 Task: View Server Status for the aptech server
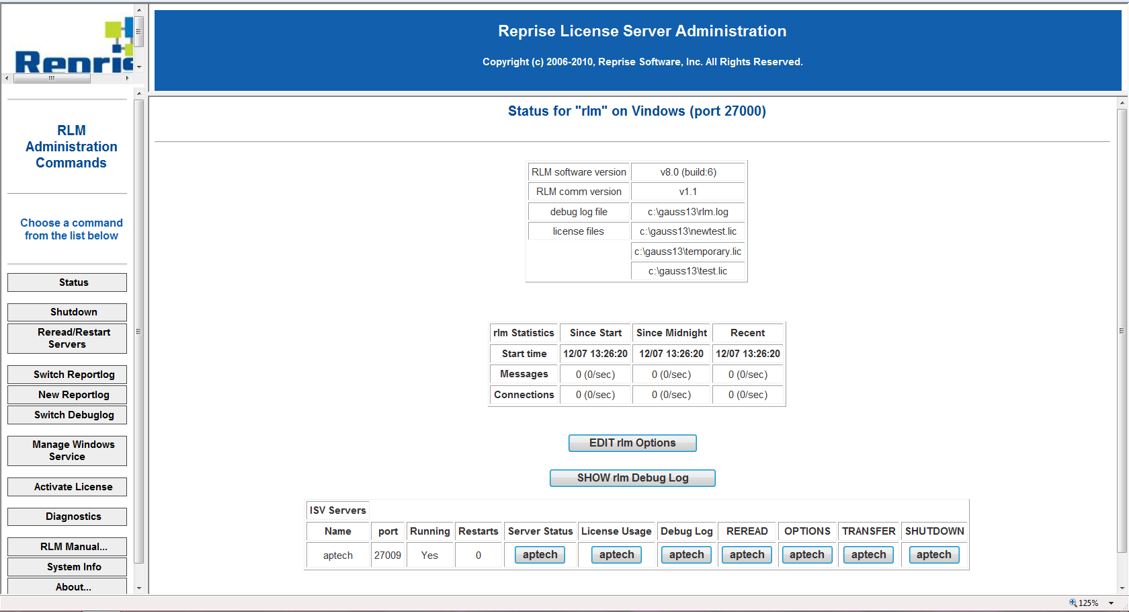[540, 554]
